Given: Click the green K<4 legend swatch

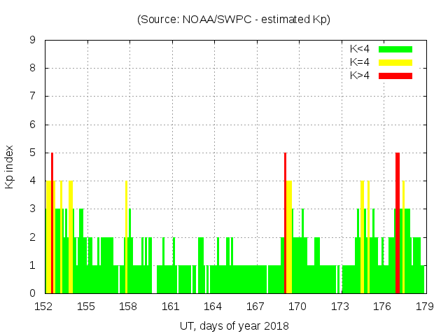Looking at the screenshot, I should 395,49.
